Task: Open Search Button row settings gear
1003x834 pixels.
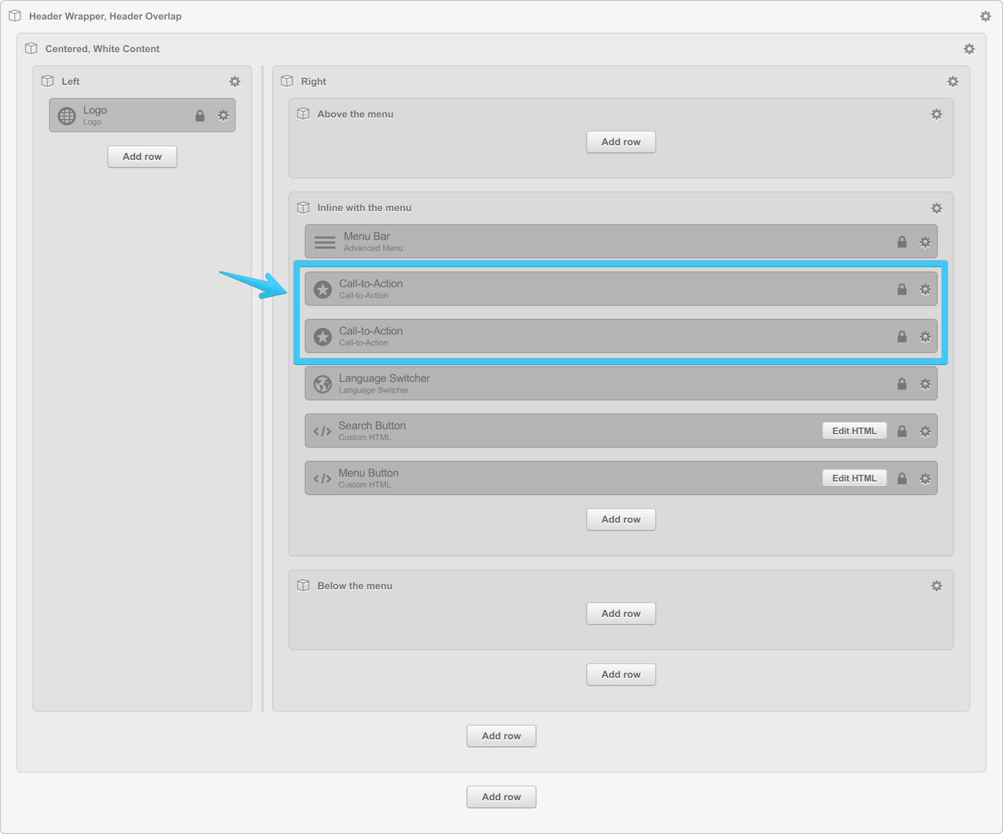Action: (x=925, y=431)
